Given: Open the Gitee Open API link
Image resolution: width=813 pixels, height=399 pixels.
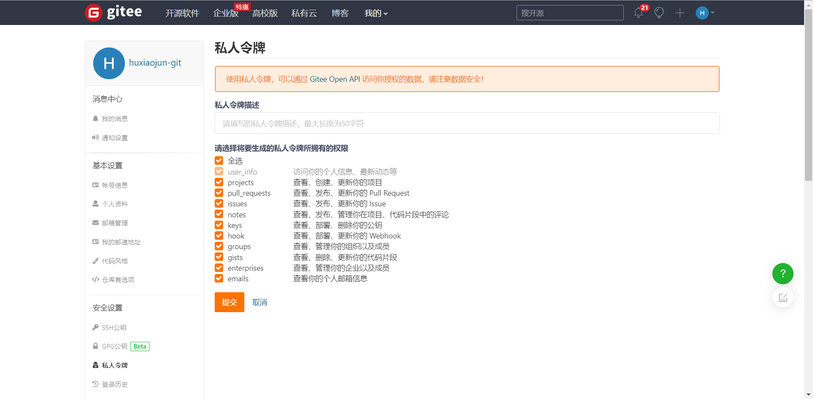Looking at the screenshot, I should pyautogui.click(x=335, y=79).
